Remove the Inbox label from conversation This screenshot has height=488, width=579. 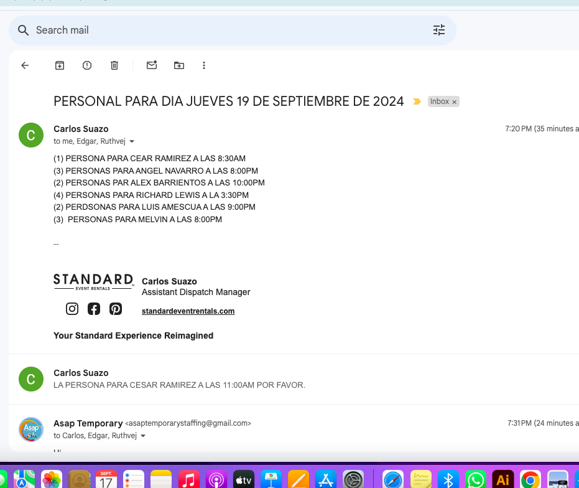click(454, 101)
